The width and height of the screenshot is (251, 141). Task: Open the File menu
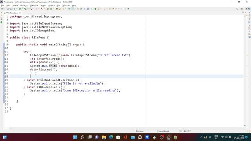tap(3, 5)
